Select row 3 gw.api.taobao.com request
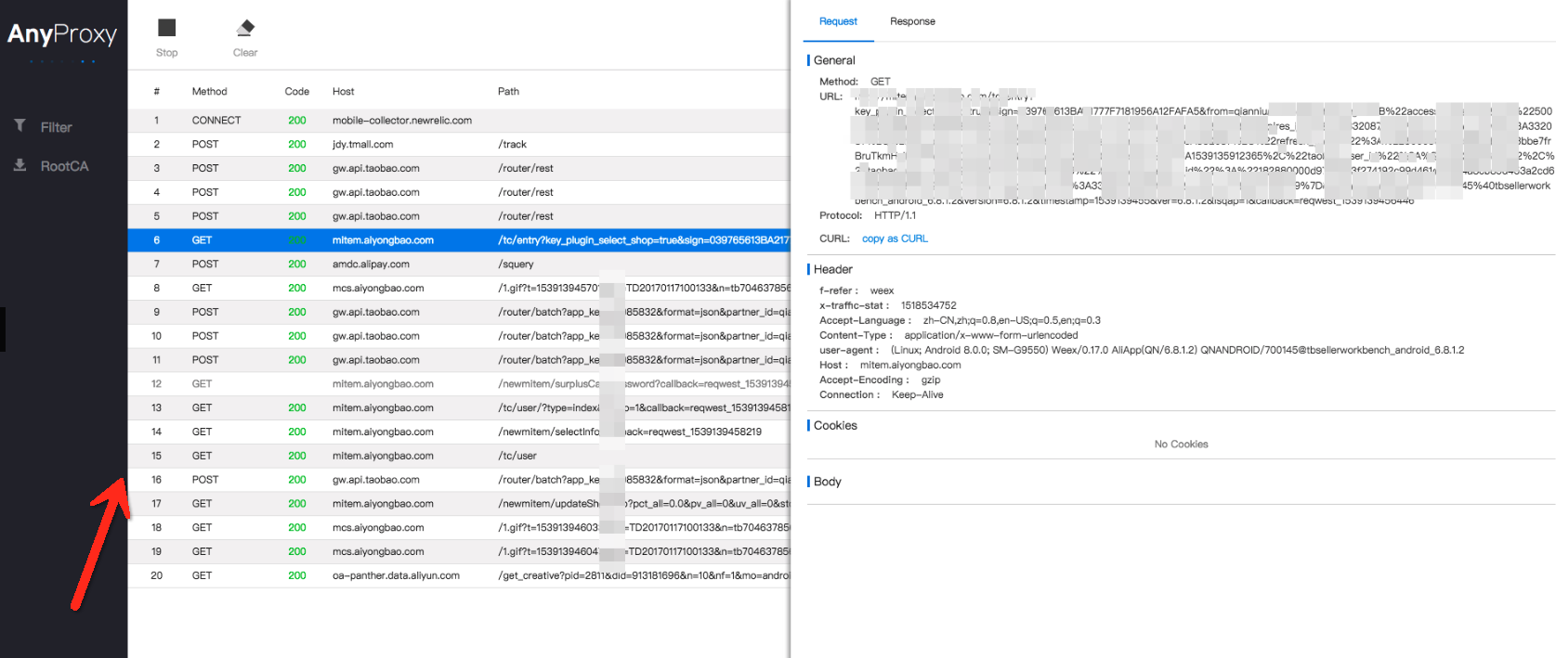The height and width of the screenshot is (658, 1556). pos(459,169)
